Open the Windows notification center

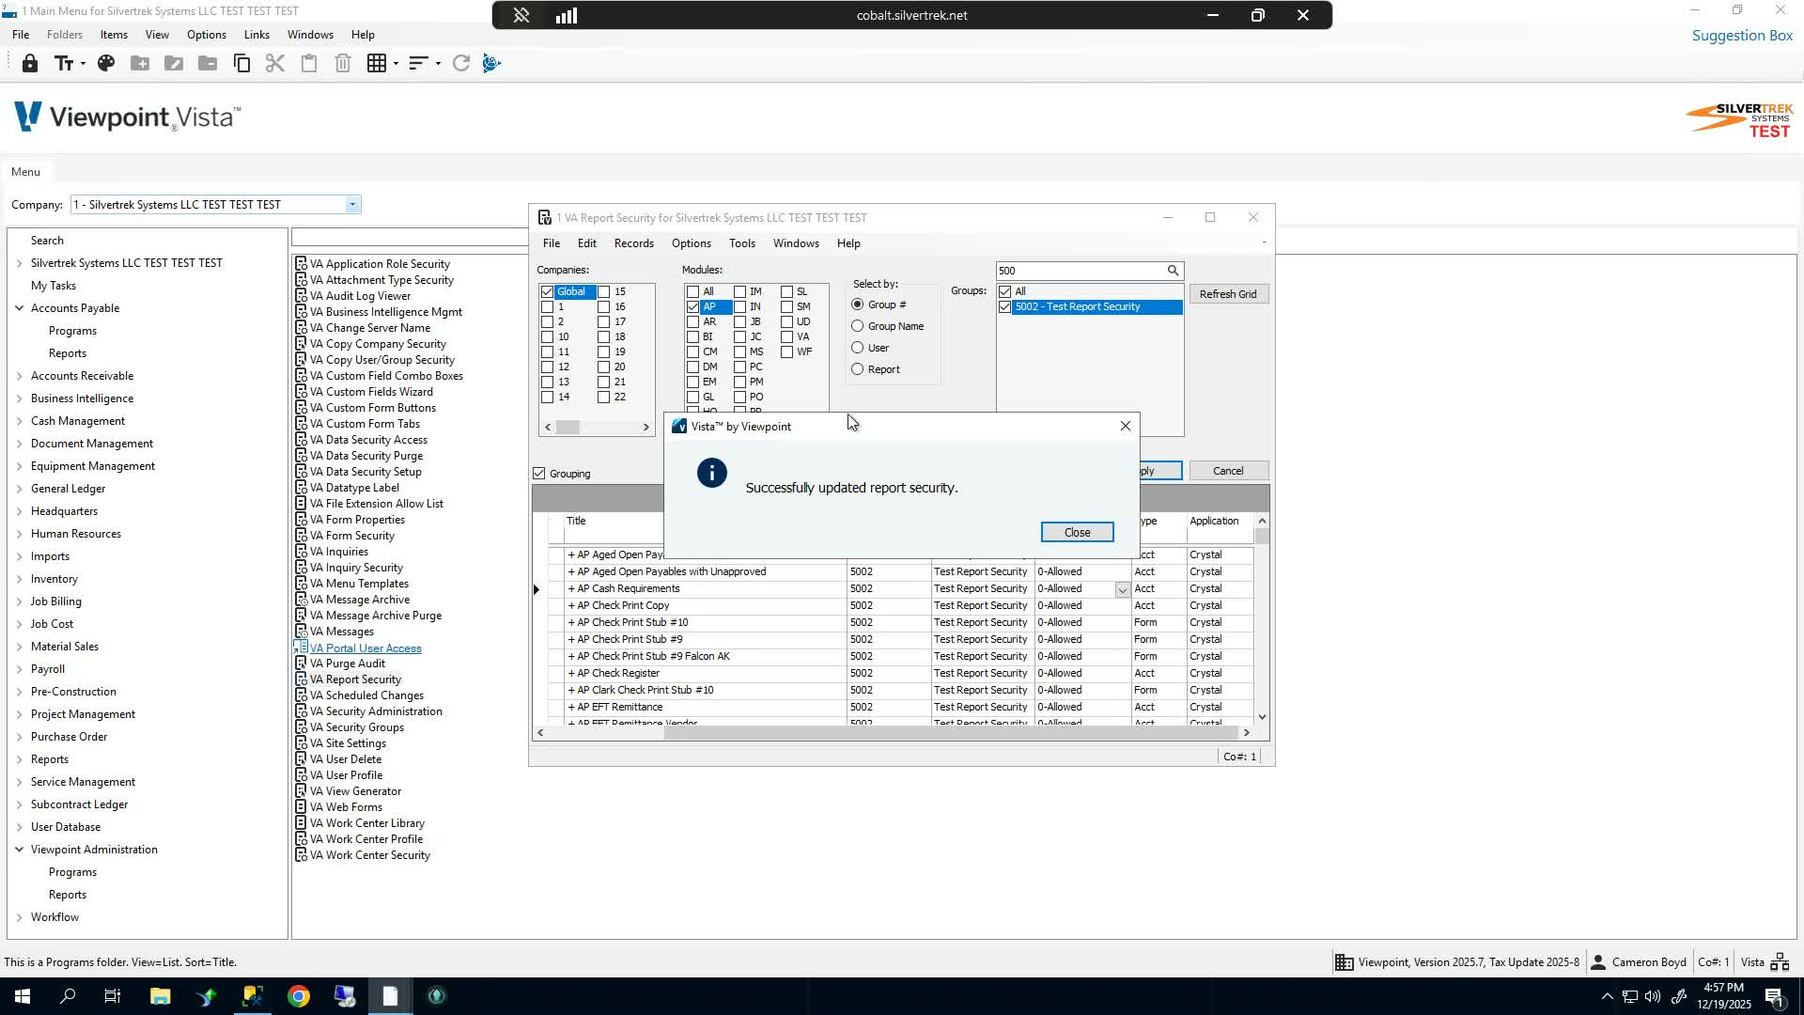[1775, 996]
